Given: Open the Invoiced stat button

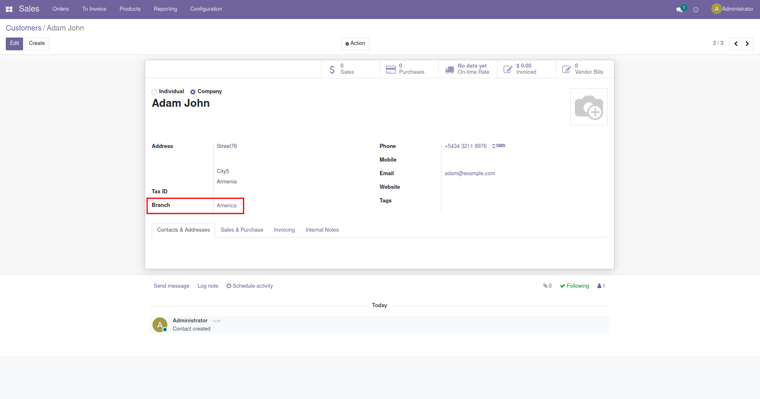Looking at the screenshot, I should click(526, 69).
